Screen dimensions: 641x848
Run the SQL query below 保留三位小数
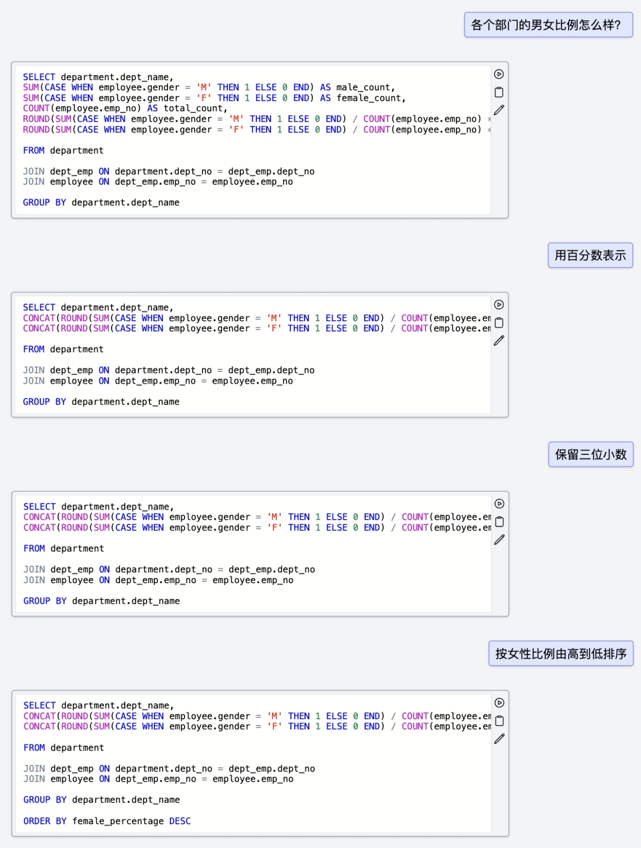(500, 504)
